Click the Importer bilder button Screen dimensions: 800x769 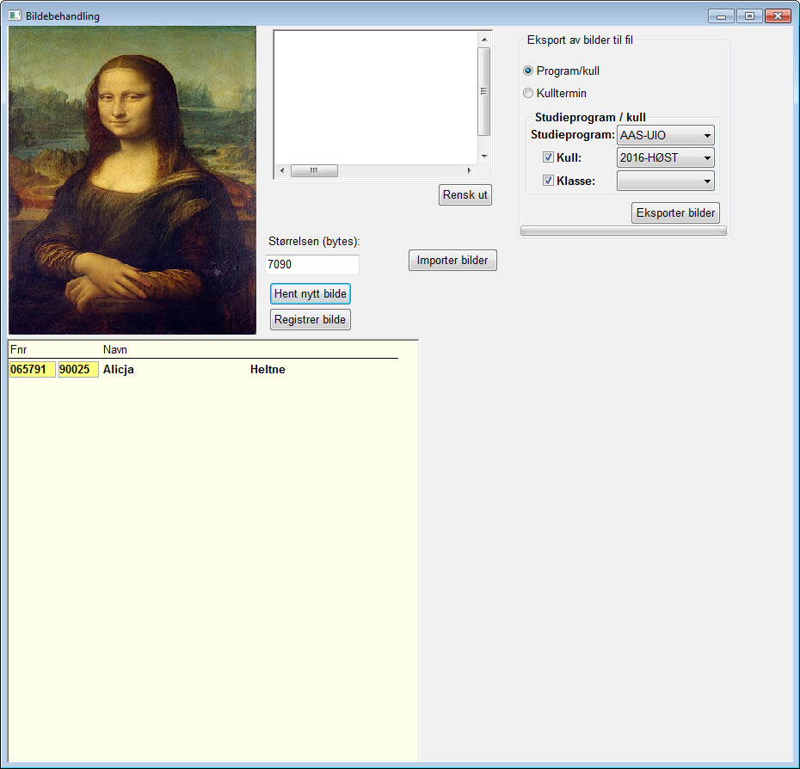click(452, 261)
